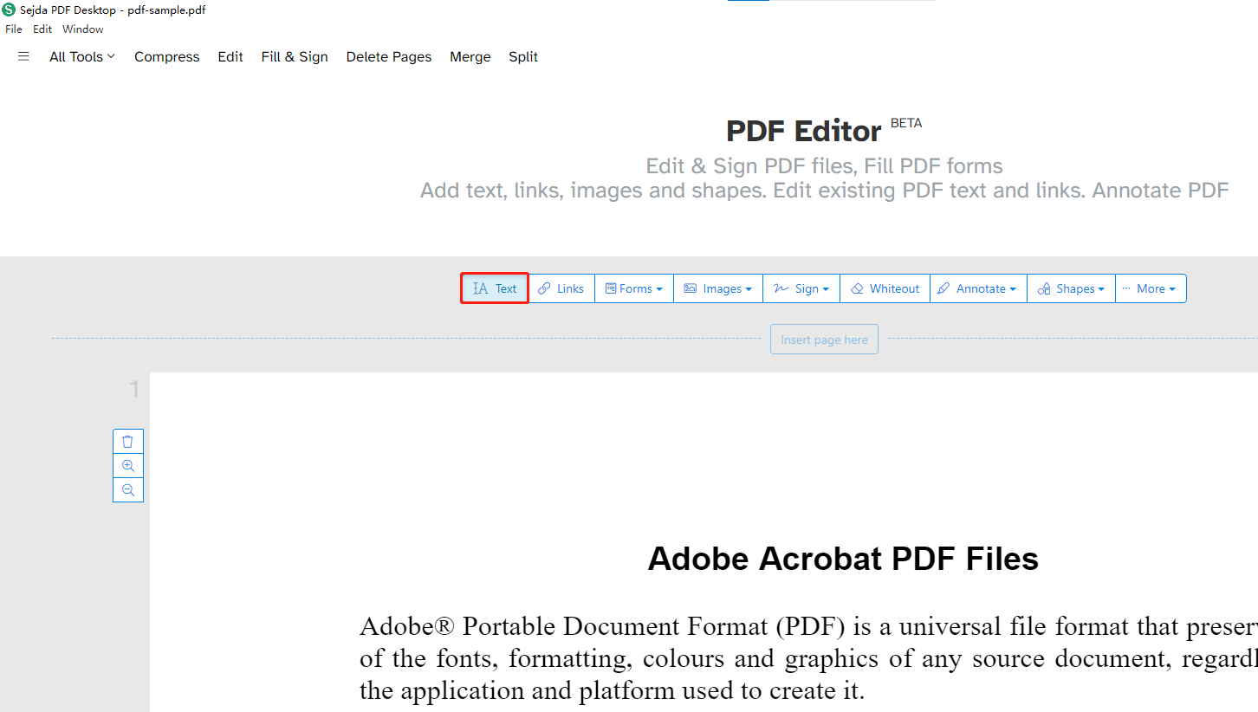
Task: Click the Sejda app logo icon
Action: (x=9, y=10)
